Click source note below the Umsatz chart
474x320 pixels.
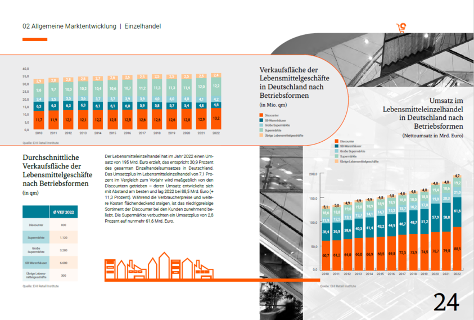coord(338,286)
